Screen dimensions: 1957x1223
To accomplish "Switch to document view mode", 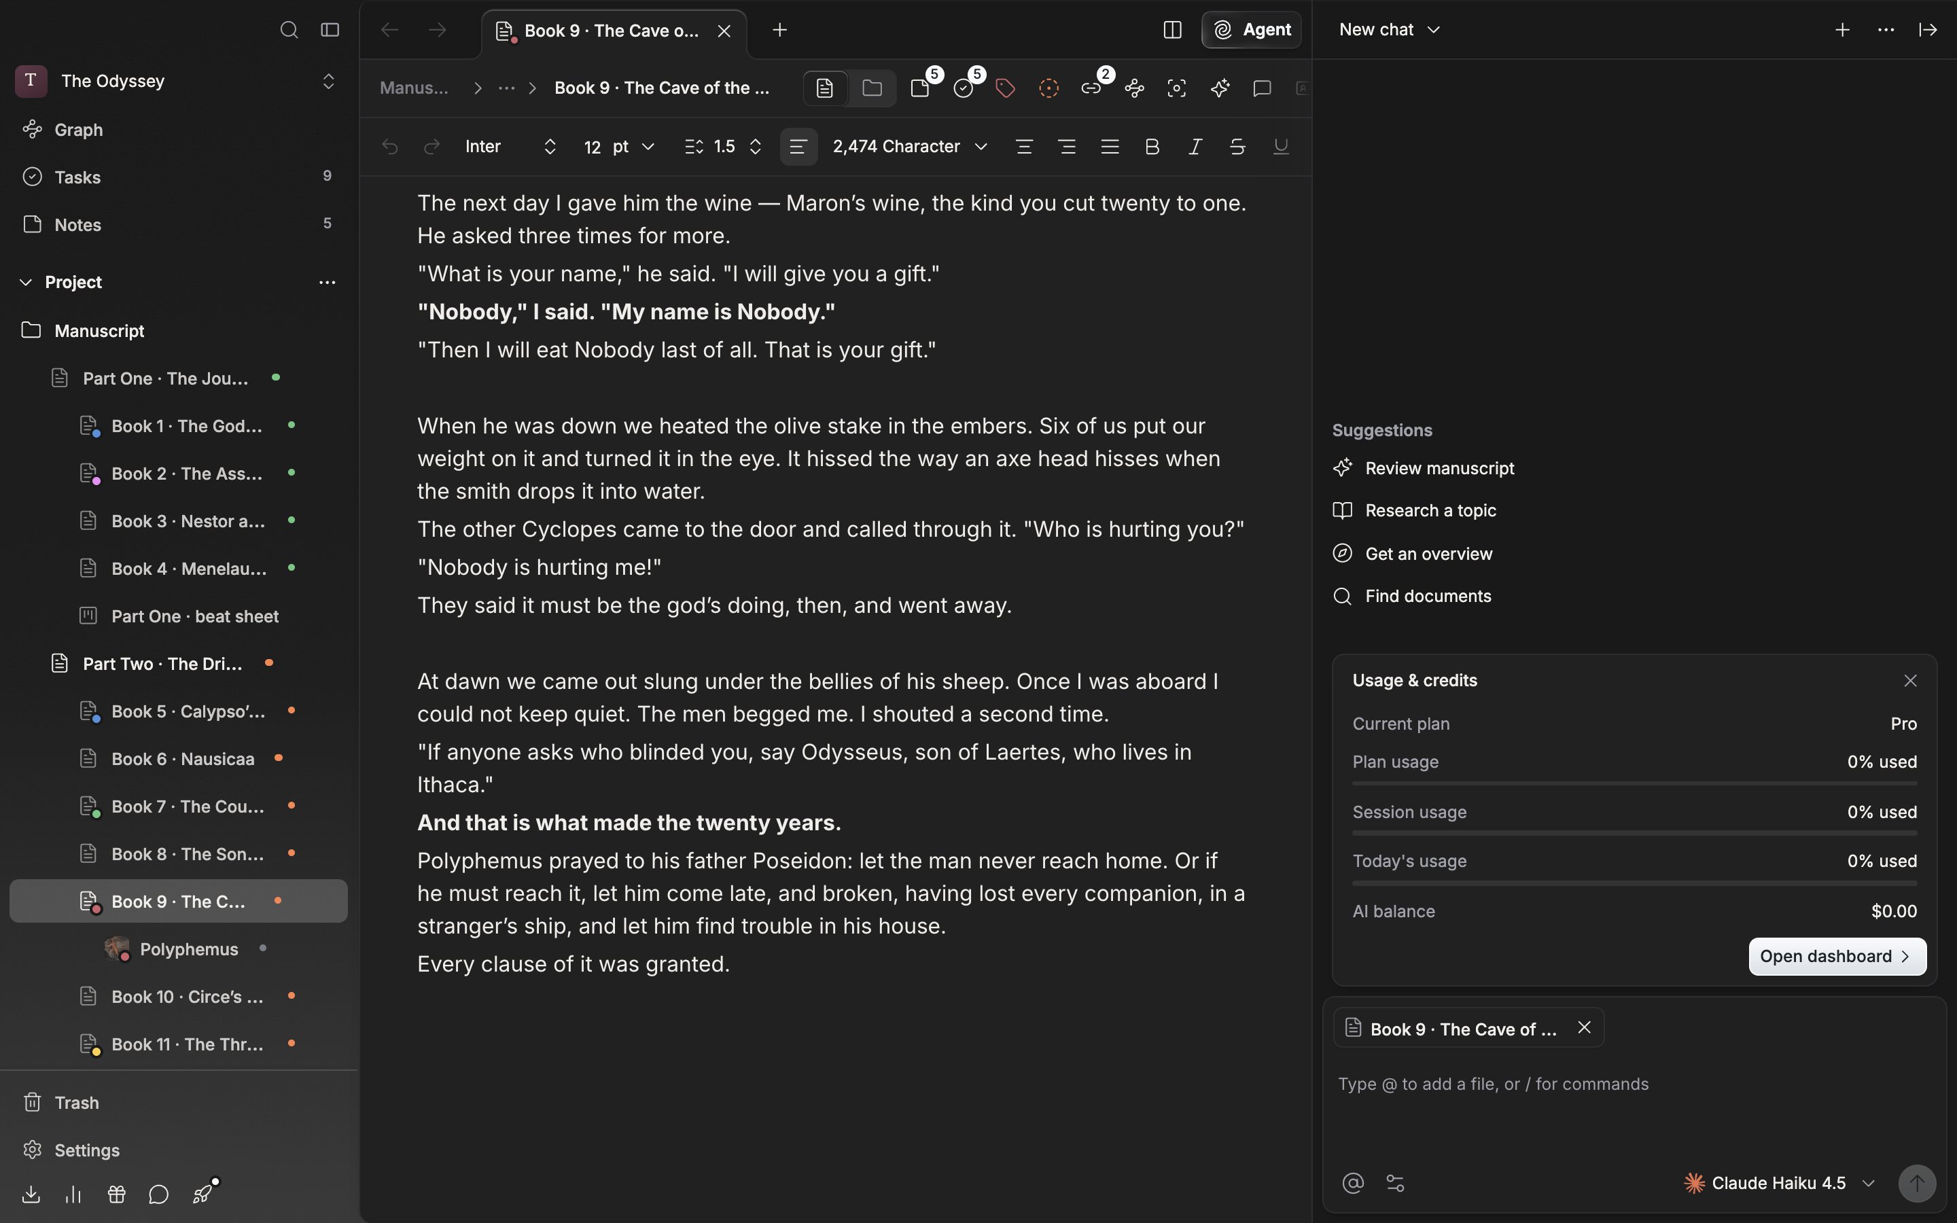I will 825,88.
